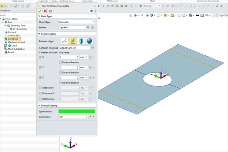This screenshot has height=152, width=228.
Task: Click the Y axis value option icon
Action: [x=91, y=67]
